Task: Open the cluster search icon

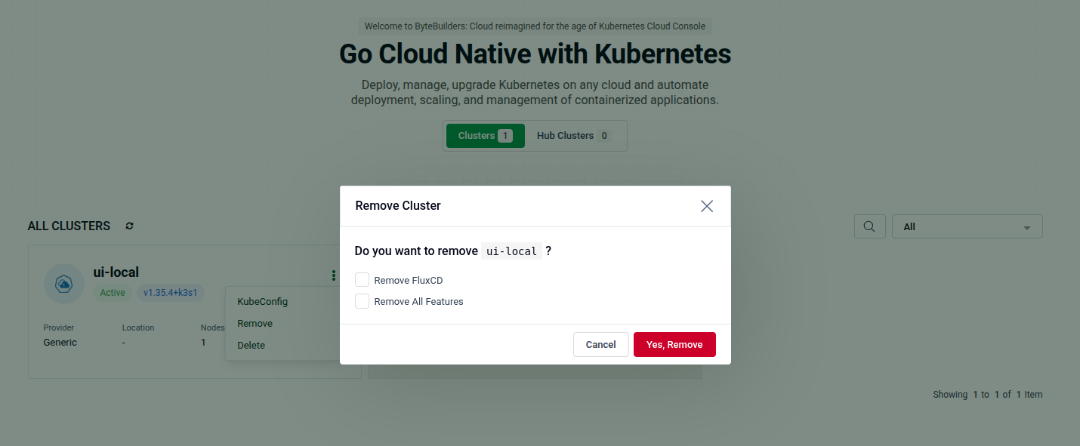Action: click(869, 226)
